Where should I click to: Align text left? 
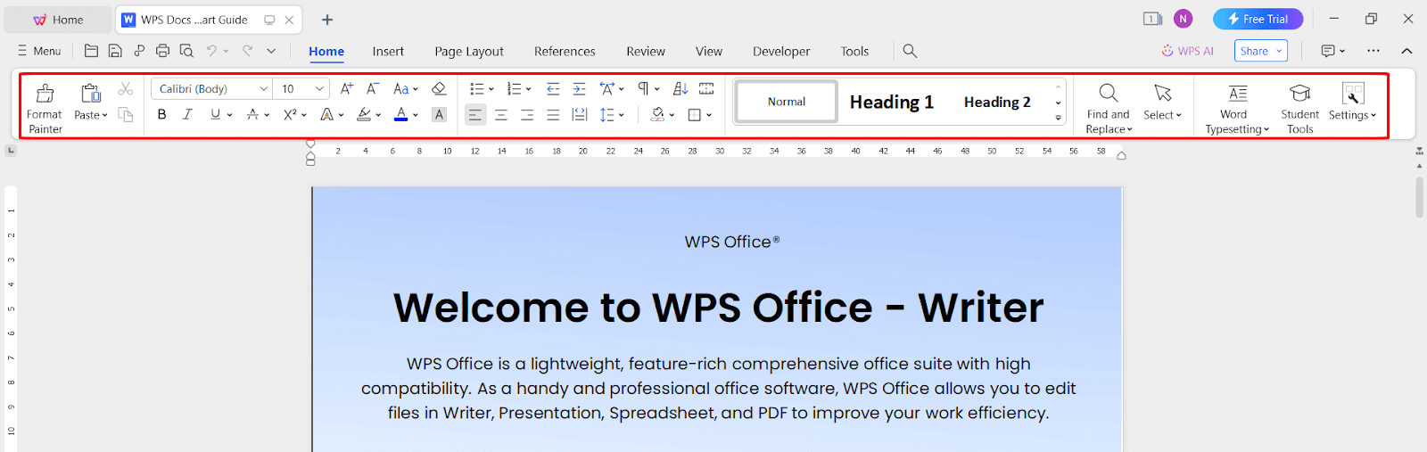pyautogui.click(x=475, y=114)
